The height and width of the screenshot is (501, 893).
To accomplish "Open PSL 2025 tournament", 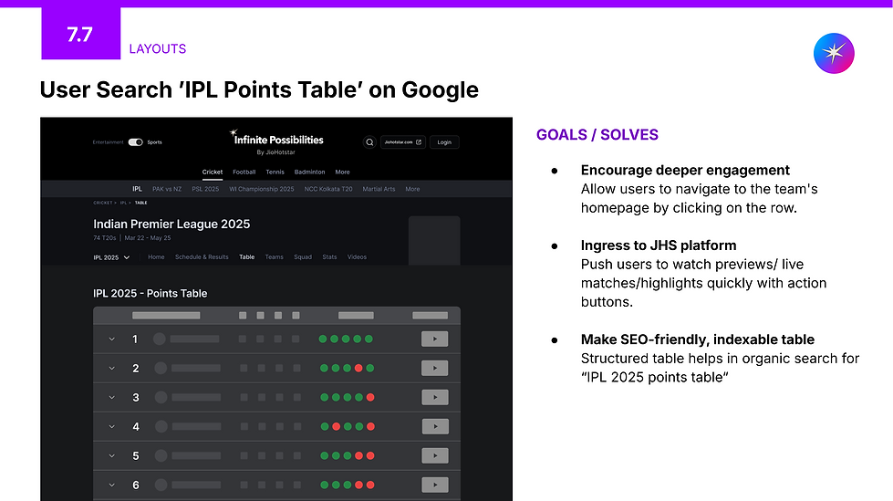I will tap(205, 189).
